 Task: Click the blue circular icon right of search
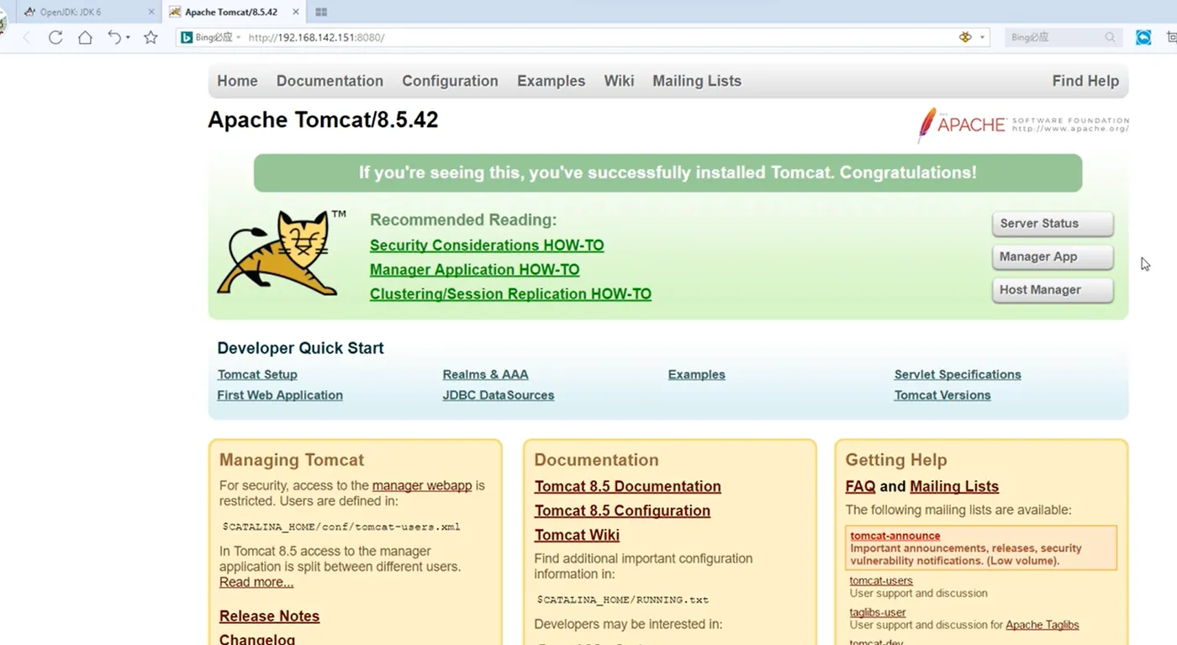pyautogui.click(x=1143, y=37)
